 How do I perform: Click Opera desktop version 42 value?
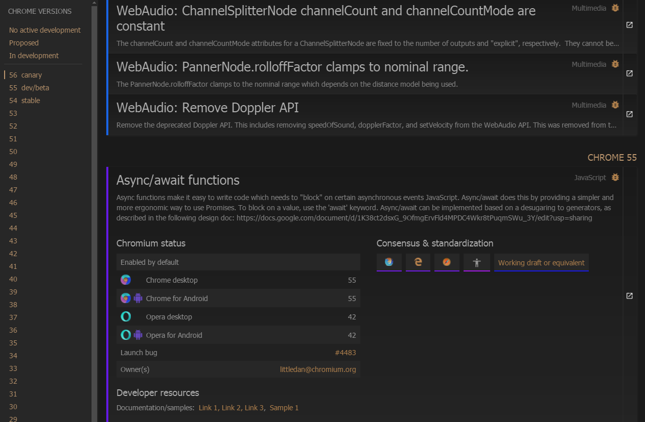click(352, 317)
